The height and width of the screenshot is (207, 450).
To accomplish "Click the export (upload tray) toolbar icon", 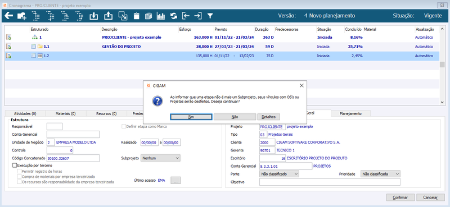I will 108,16.
